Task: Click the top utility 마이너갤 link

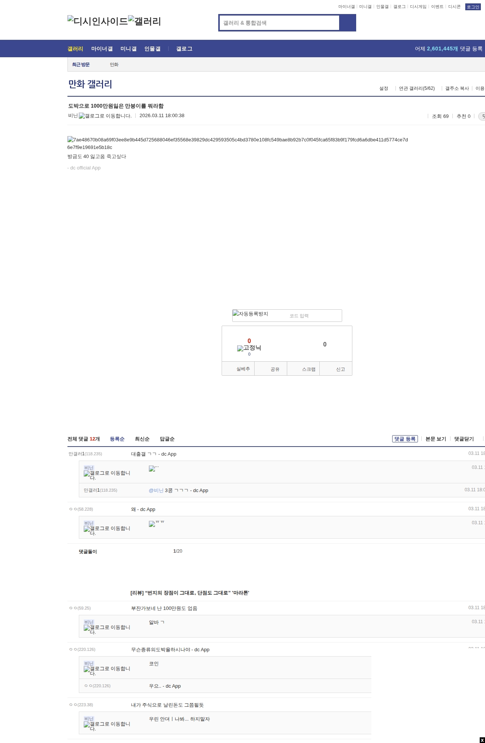Action: pos(346,7)
